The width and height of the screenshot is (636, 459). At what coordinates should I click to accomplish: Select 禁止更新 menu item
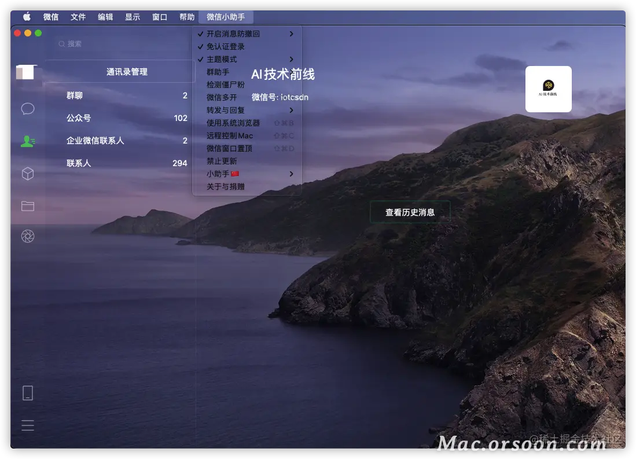247,161
